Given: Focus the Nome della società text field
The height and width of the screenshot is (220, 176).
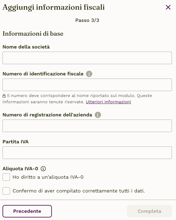Looking at the screenshot, I should [87, 58].
